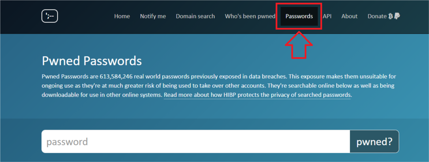Click the Pwned Passwords heading
The width and height of the screenshot is (429, 162).
point(92,61)
